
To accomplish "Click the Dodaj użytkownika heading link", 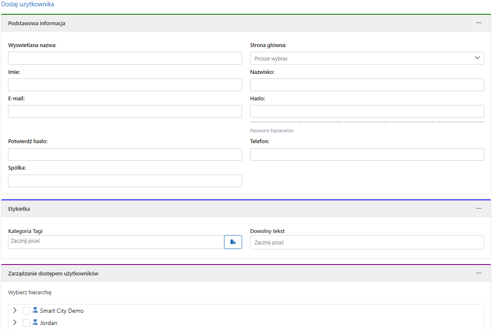I will point(28,4).
